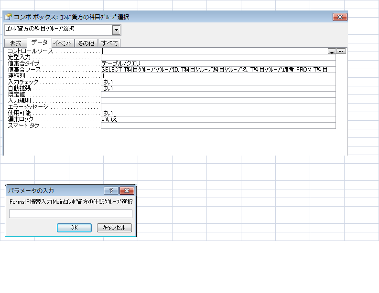Image resolution: width=379 pixels, height=293 pixels.
Task: Click the キャンセル button
Action: [x=114, y=228]
